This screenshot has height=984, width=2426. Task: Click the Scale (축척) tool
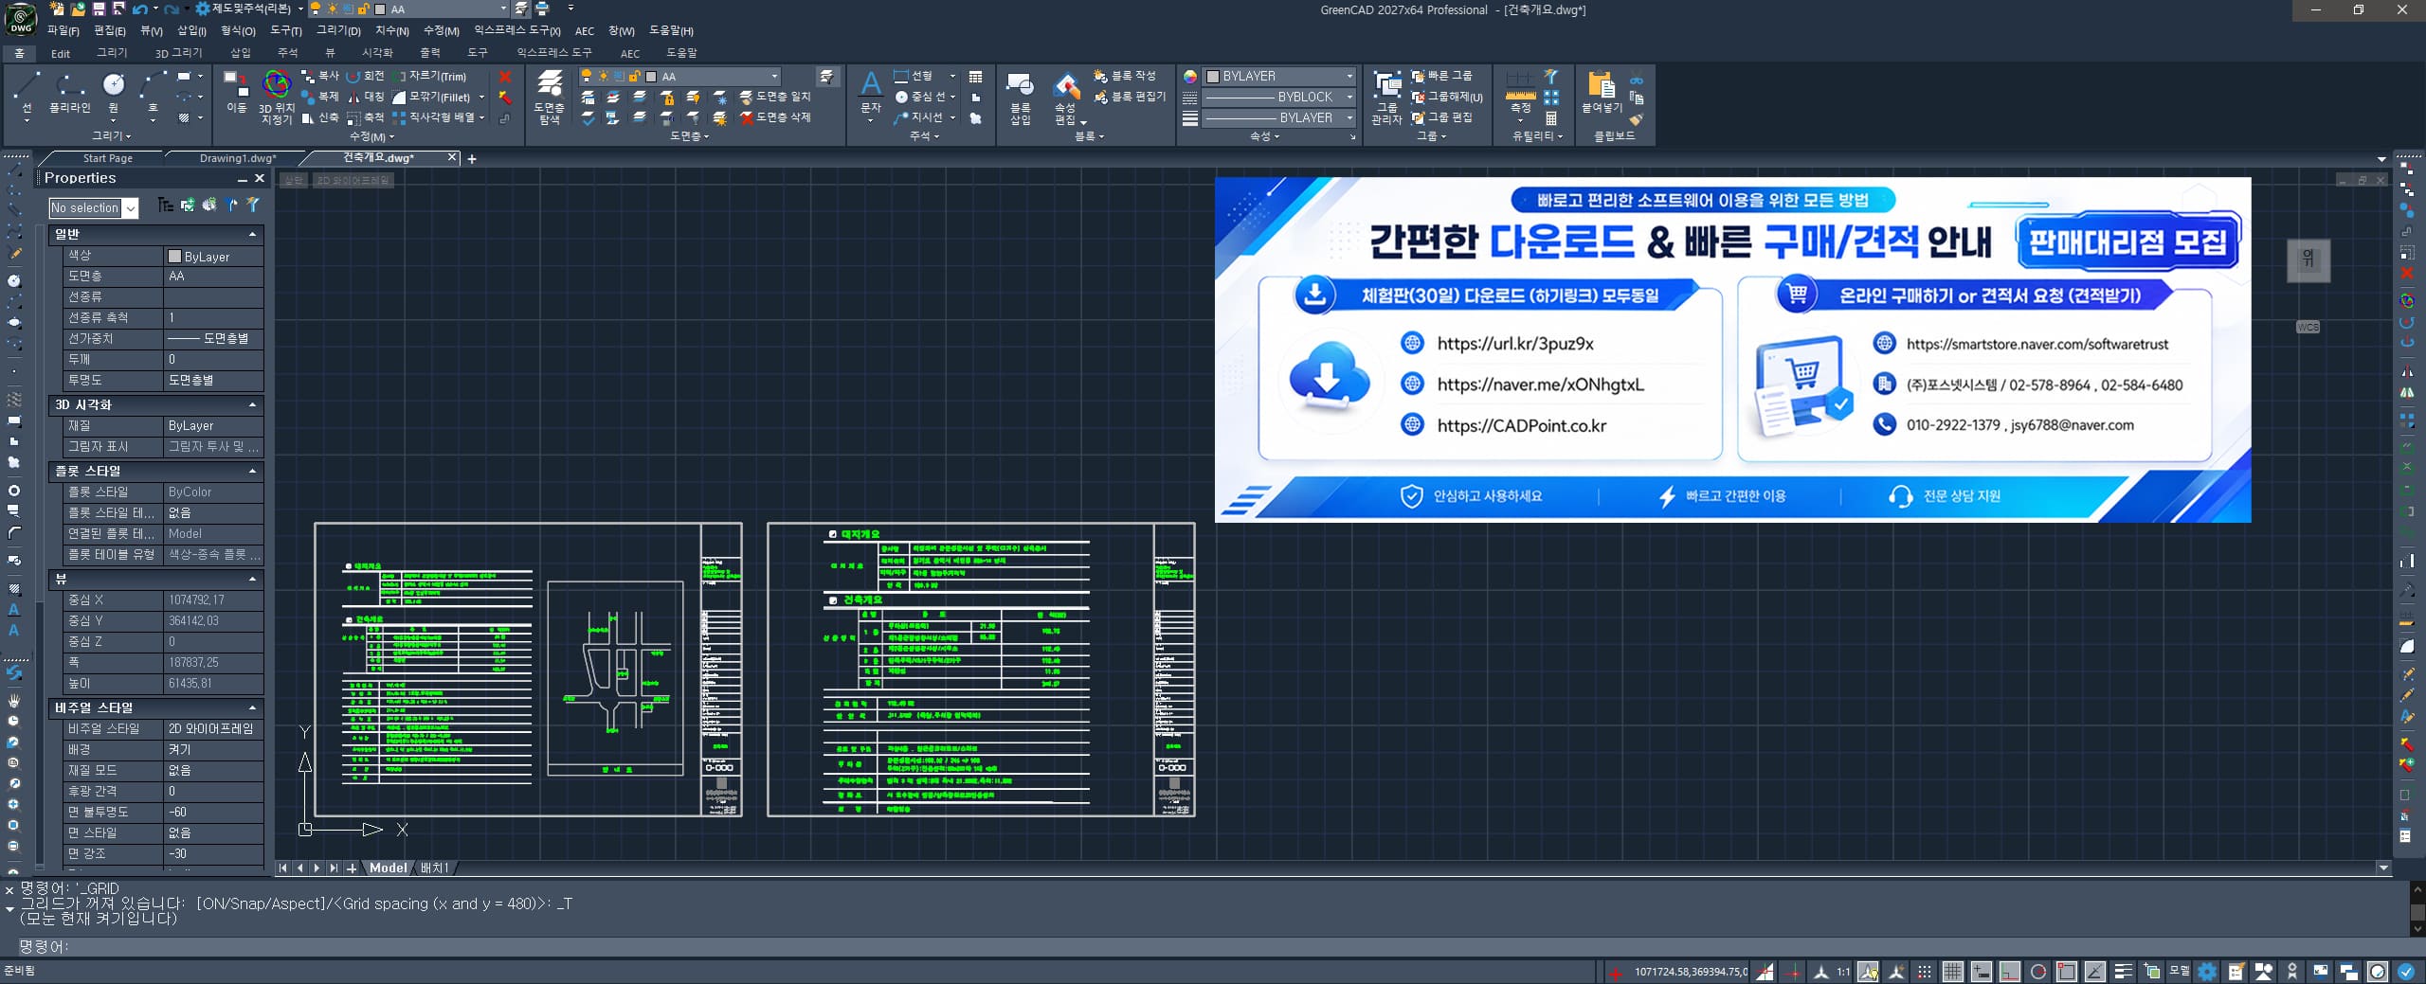365,117
